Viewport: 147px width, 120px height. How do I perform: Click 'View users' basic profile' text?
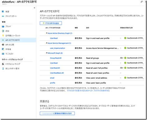pos(96,83)
